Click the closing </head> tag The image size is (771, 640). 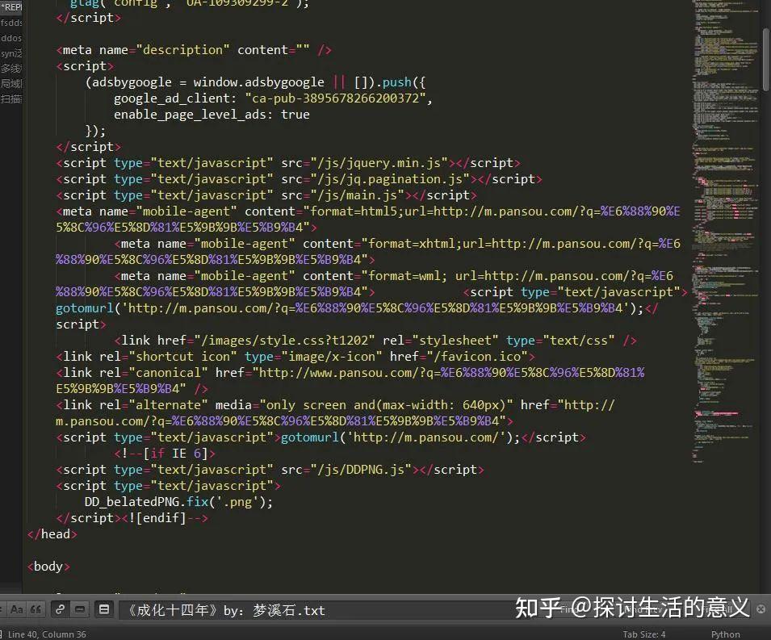(x=52, y=534)
